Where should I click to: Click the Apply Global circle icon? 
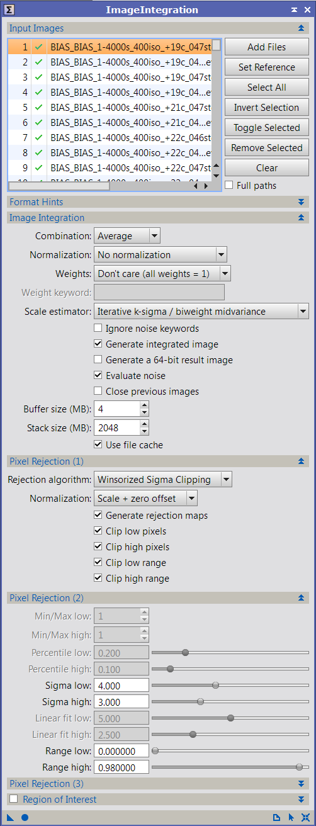tap(25, 817)
